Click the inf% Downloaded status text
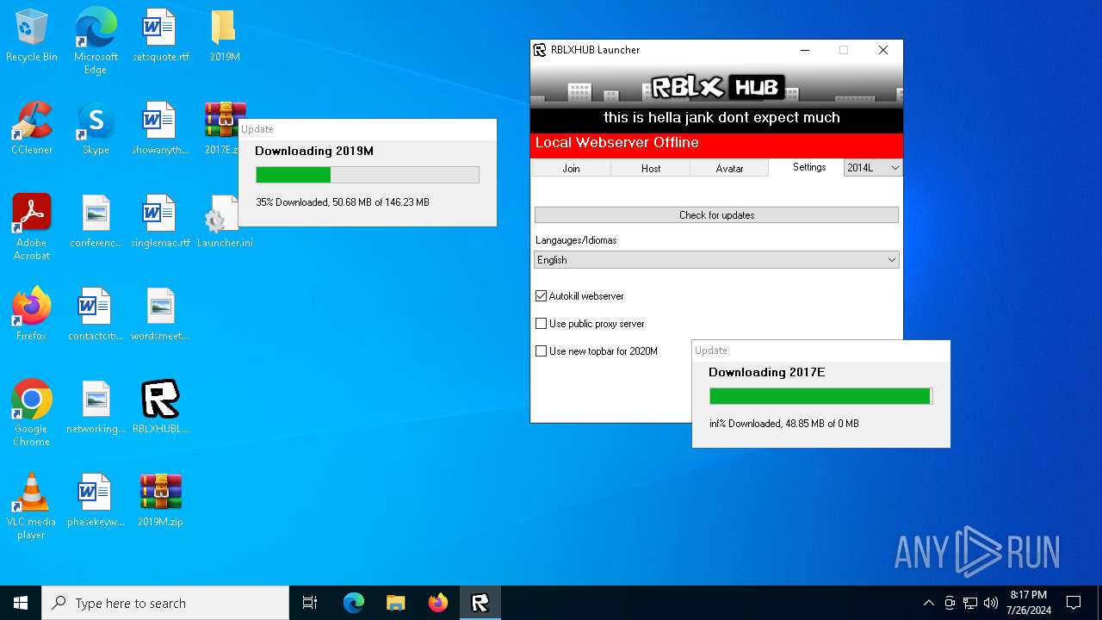1102x620 pixels. click(784, 424)
